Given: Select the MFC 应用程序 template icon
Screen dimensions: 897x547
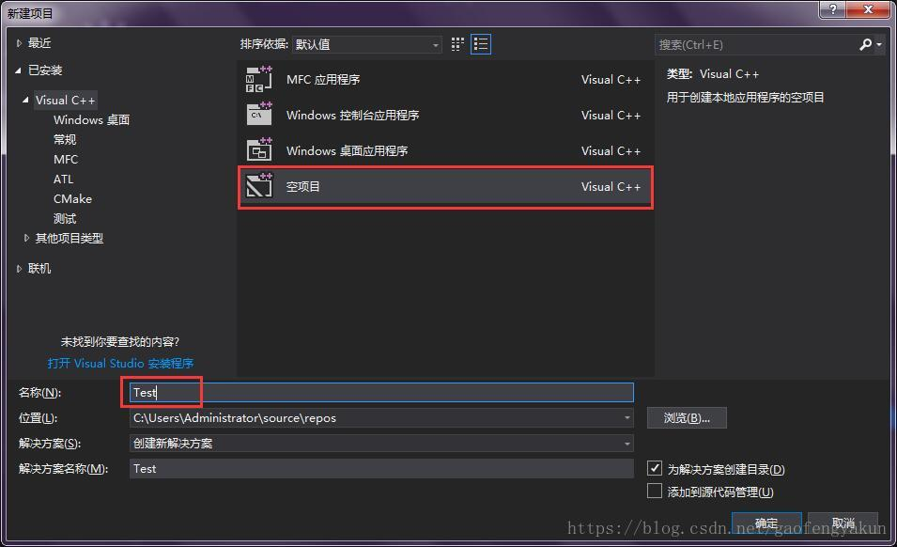Looking at the screenshot, I should [x=257, y=79].
